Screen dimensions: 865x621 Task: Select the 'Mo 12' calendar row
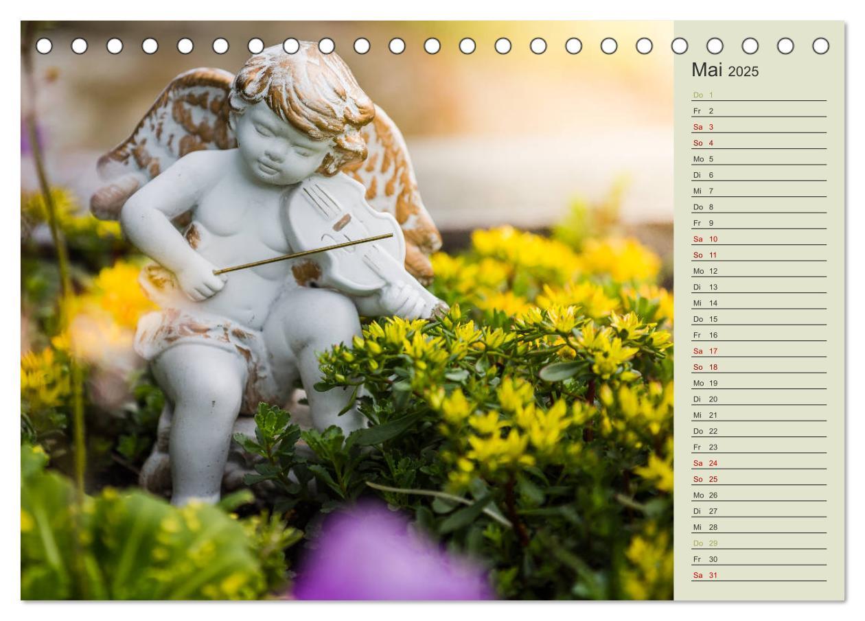pyautogui.click(x=759, y=271)
